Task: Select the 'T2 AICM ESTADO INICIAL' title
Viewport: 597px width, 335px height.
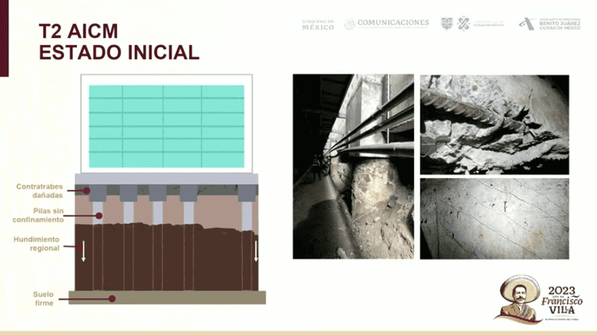Action: click(119, 42)
